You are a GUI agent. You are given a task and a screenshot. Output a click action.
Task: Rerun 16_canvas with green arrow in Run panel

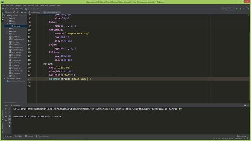tap(6, 109)
